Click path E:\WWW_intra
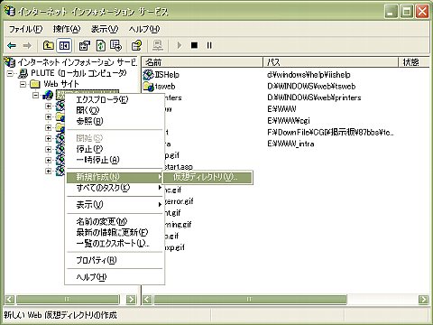The width and height of the screenshot is (433, 325). pos(290,144)
